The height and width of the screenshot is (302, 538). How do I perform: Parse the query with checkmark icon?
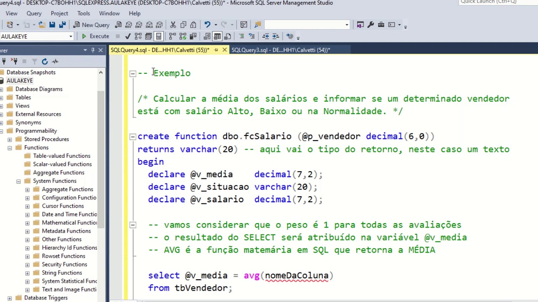[x=128, y=36]
